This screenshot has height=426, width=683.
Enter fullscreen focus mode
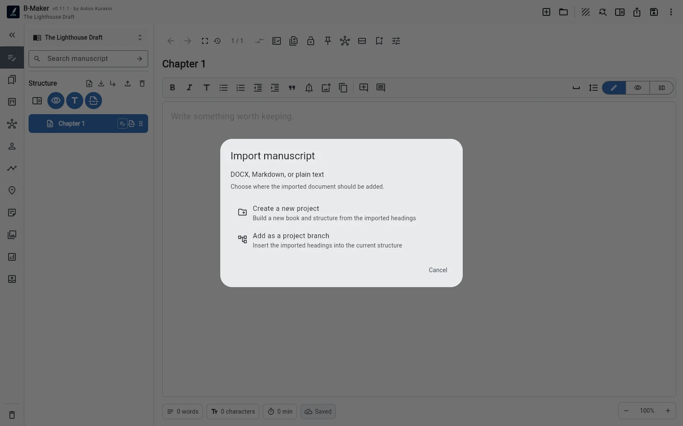point(205,41)
